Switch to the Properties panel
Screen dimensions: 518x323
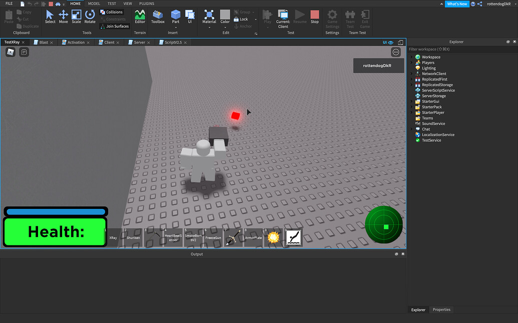[441, 309]
